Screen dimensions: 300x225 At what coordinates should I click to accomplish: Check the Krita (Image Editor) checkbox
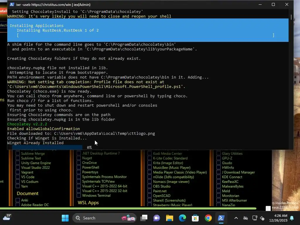(x=150, y=163)
